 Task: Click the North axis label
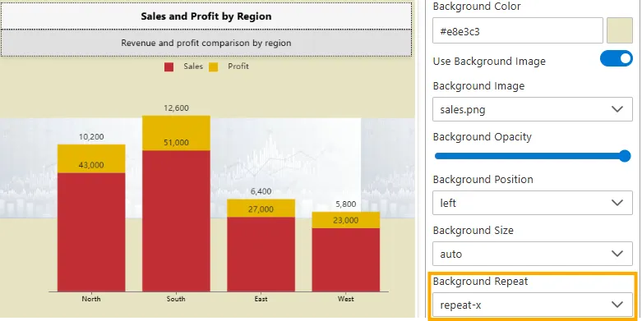click(x=91, y=299)
